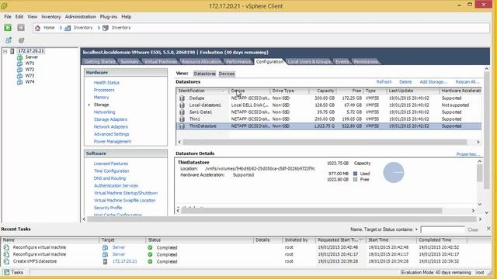Select the W71 virtual machine icon
Image resolution: width=497 pixels, height=279 pixels.
pos(19,64)
